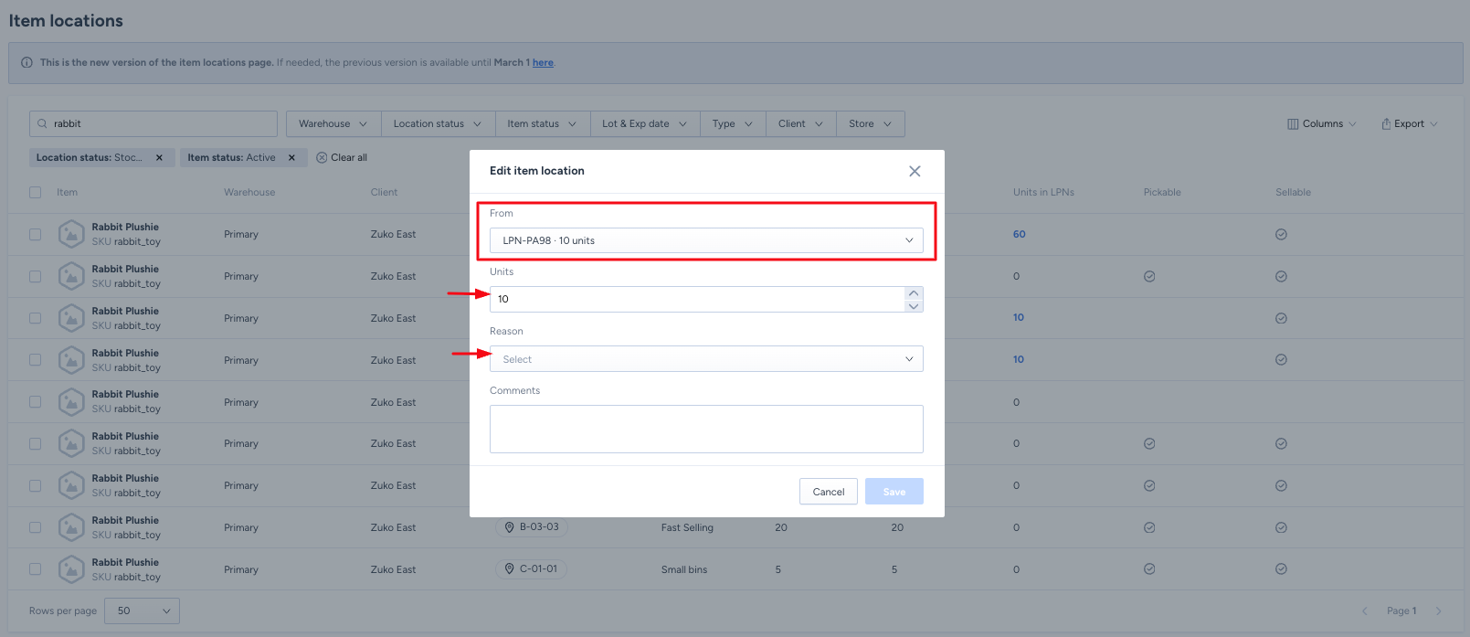Check the first Rabbit Plushie row checkbox
This screenshot has width=1470, height=637.
36,235
